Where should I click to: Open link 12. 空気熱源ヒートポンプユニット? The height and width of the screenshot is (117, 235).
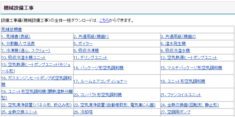coord(189,58)
